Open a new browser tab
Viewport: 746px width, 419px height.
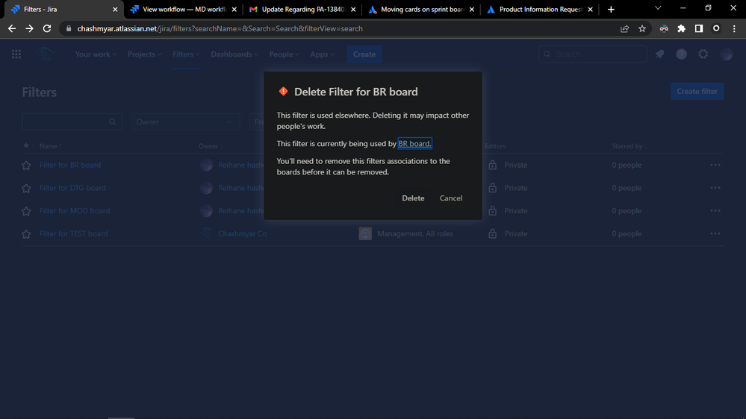(611, 9)
